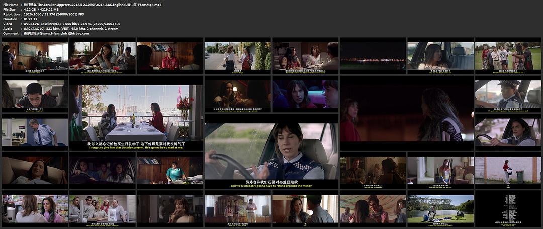Select thumbnail of person beside green wheelie bin
Screen dimensions: 543x229
pos(507,170)
